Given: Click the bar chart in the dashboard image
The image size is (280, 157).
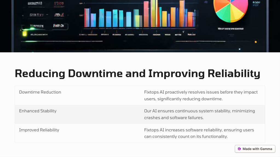Looking at the screenshot, I should [x=140, y=14].
